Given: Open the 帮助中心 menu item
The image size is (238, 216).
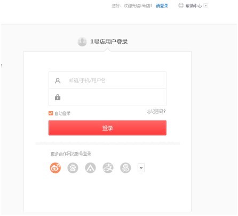Looking at the screenshot, I should pyautogui.click(x=194, y=6).
